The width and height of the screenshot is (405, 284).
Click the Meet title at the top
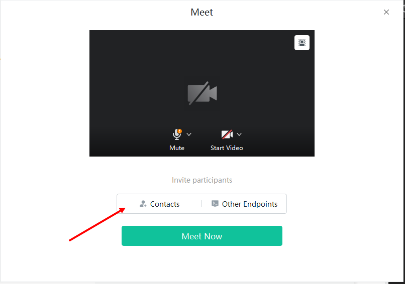(x=201, y=12)
